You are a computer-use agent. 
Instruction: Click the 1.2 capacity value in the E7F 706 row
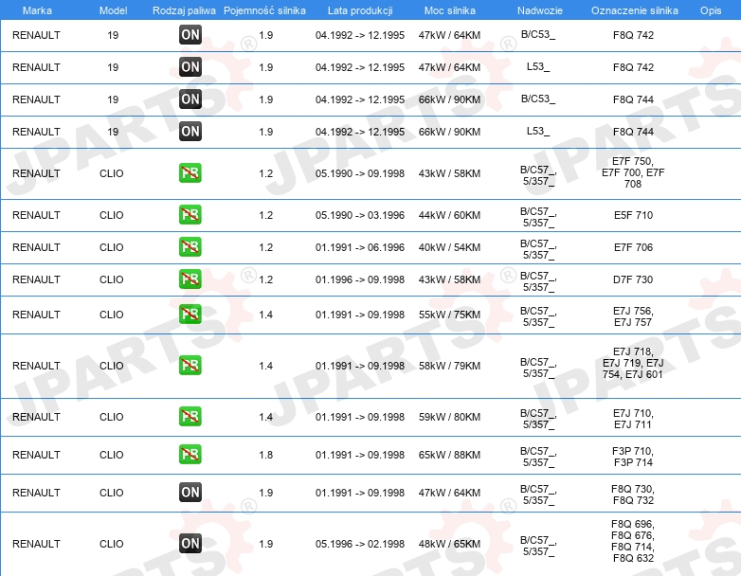pos(265,247)
